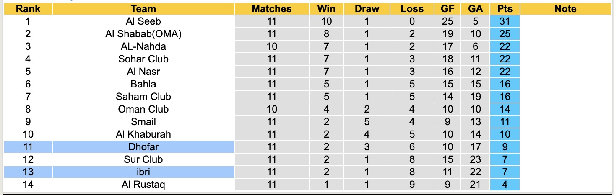Click the Team column header
Image resolution: width=614 pixels, height=195 pixels.
143,9
